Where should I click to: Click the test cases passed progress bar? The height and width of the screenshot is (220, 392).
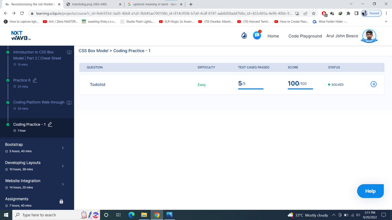click(251, 88)
